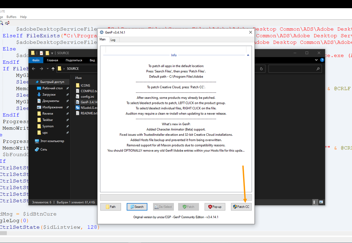Switch Explorer to large icons view

click(x=321, y=202)
